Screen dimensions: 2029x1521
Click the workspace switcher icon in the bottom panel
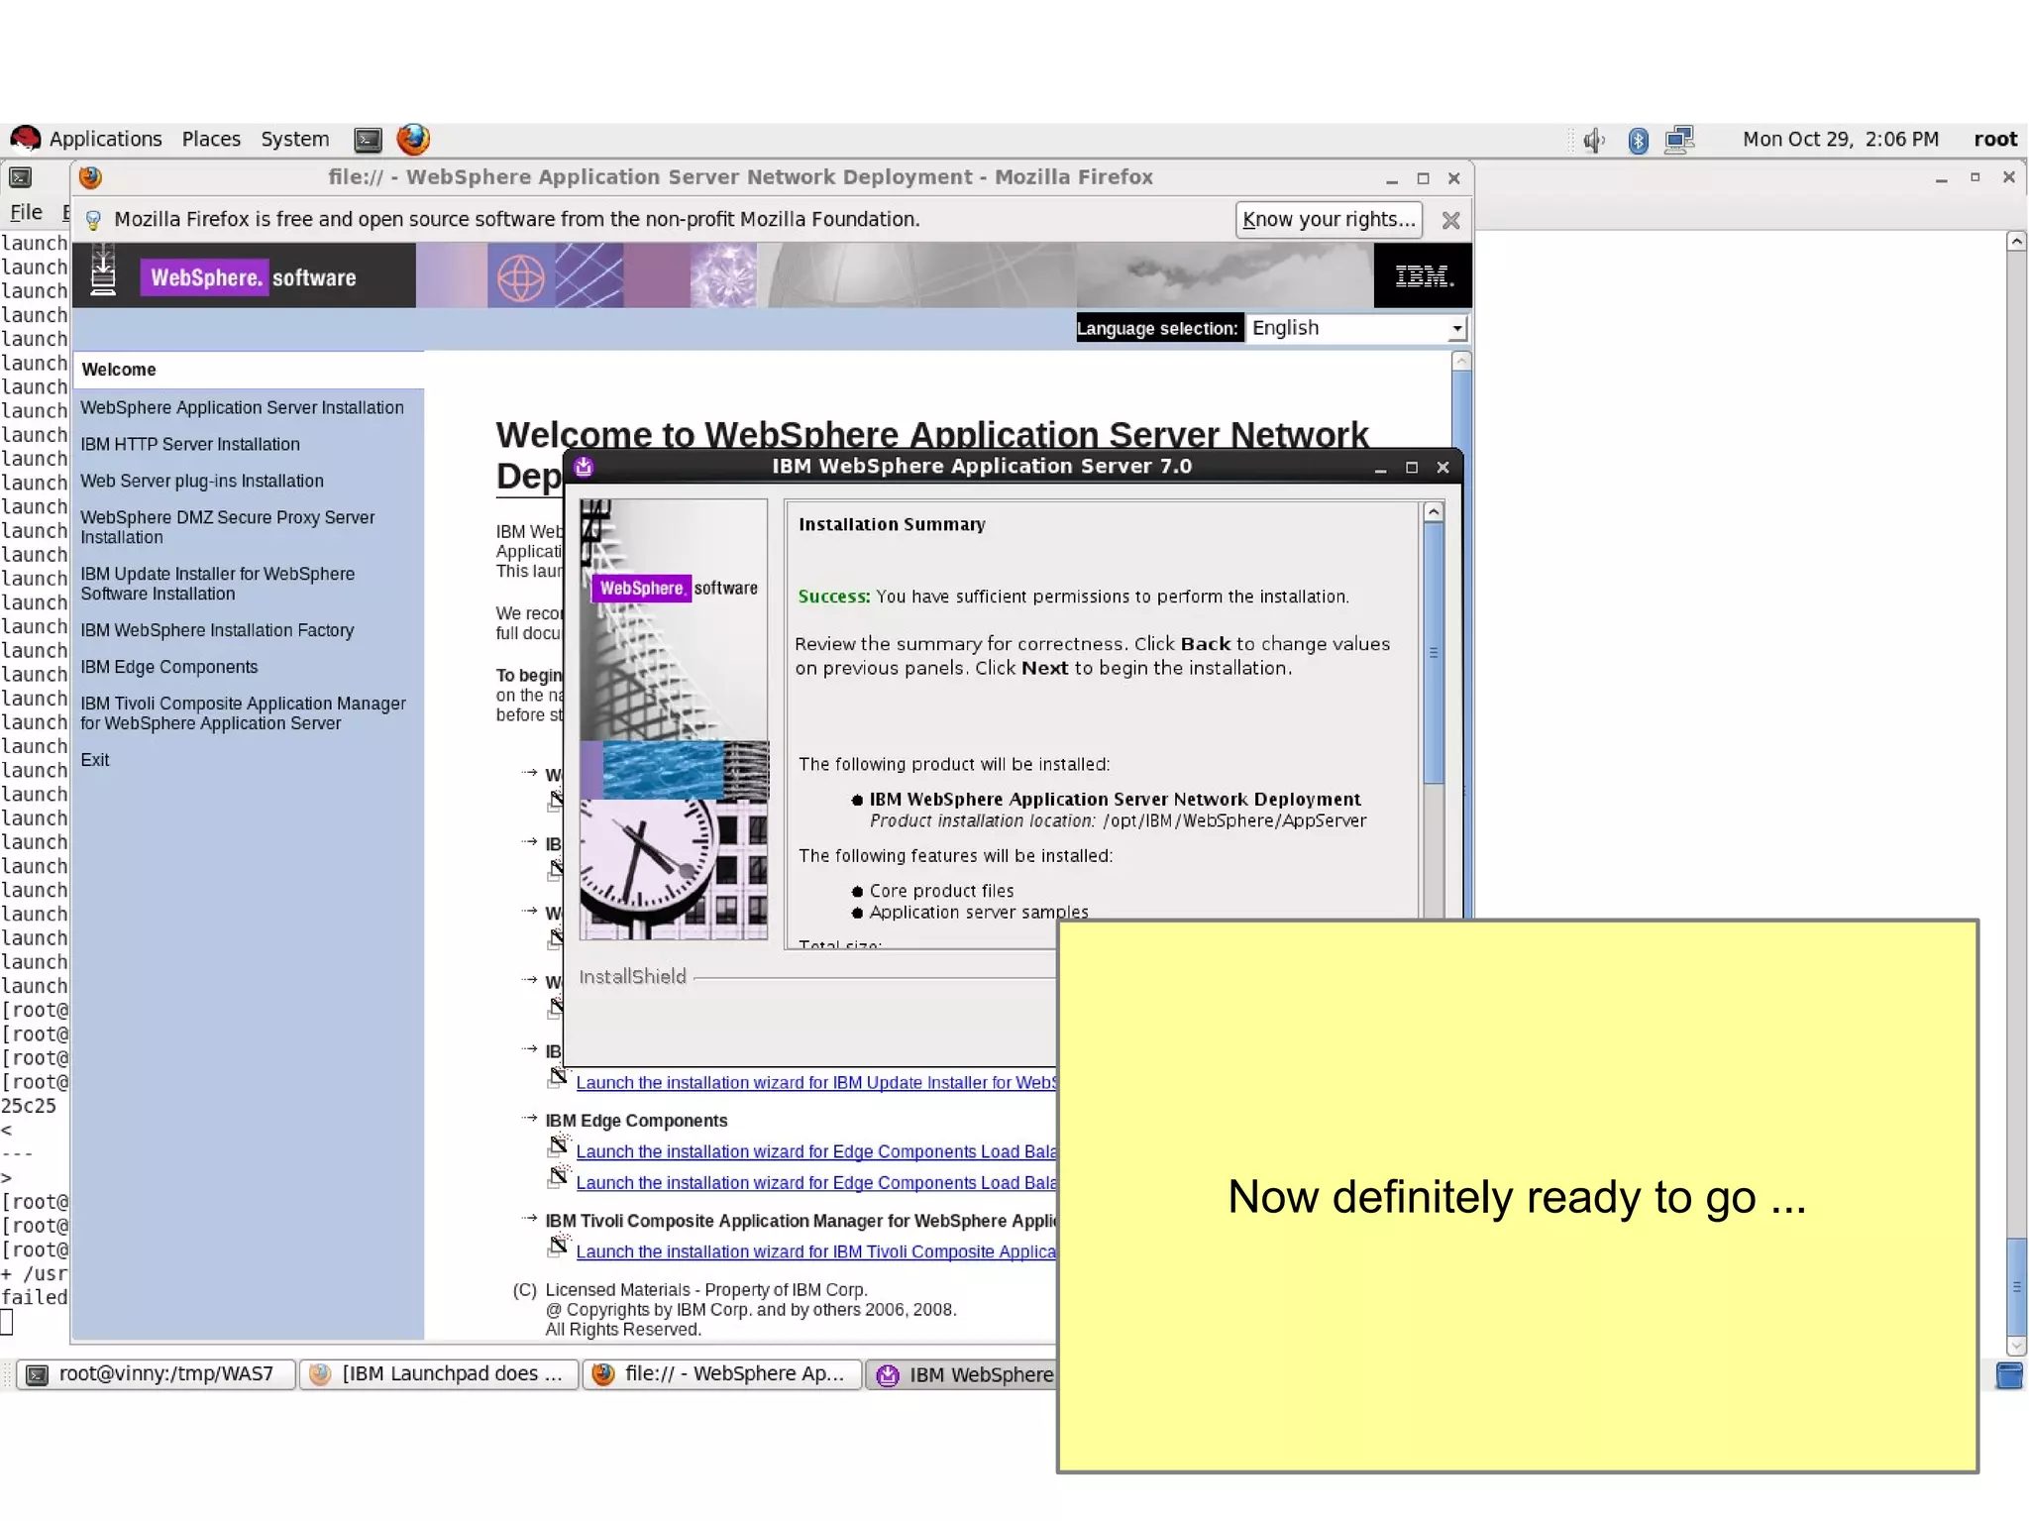pos(2009,1375)
